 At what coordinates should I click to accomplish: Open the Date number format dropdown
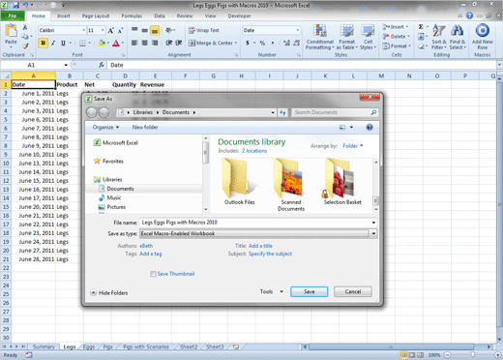(298, 30)
